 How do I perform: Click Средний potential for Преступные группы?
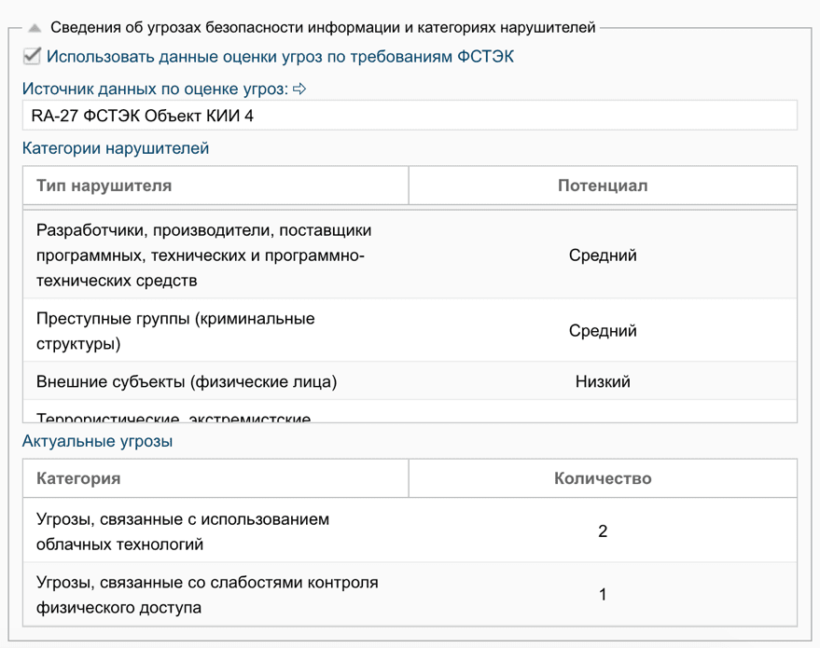pos(603,331)
